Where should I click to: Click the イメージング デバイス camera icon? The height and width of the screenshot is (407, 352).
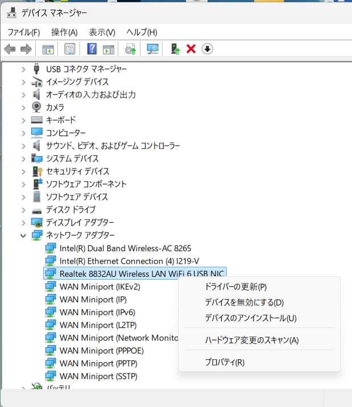tap(36, 82)
